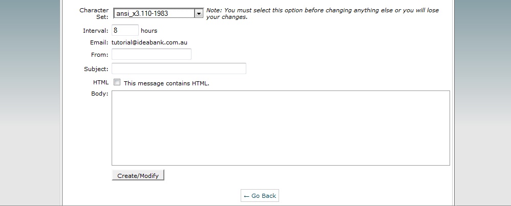
Task: Click the left arrow in Go Back
Action: point(246,196)
